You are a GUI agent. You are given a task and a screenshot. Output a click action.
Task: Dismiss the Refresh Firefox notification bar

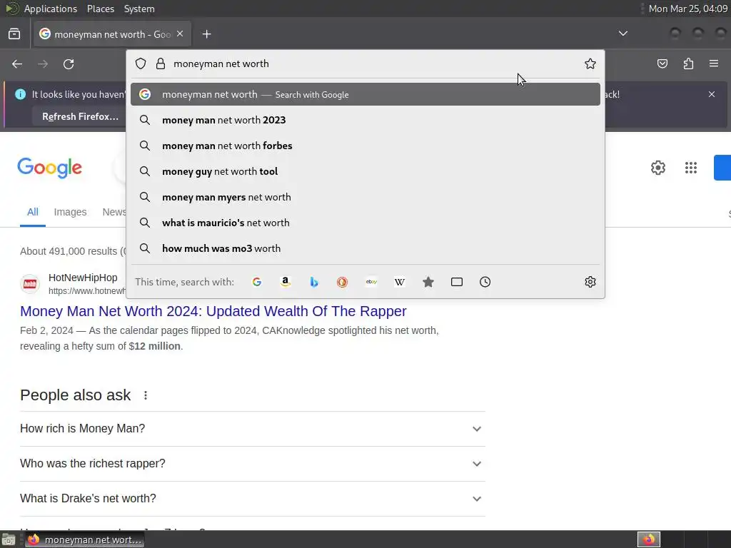click(712, 94)
